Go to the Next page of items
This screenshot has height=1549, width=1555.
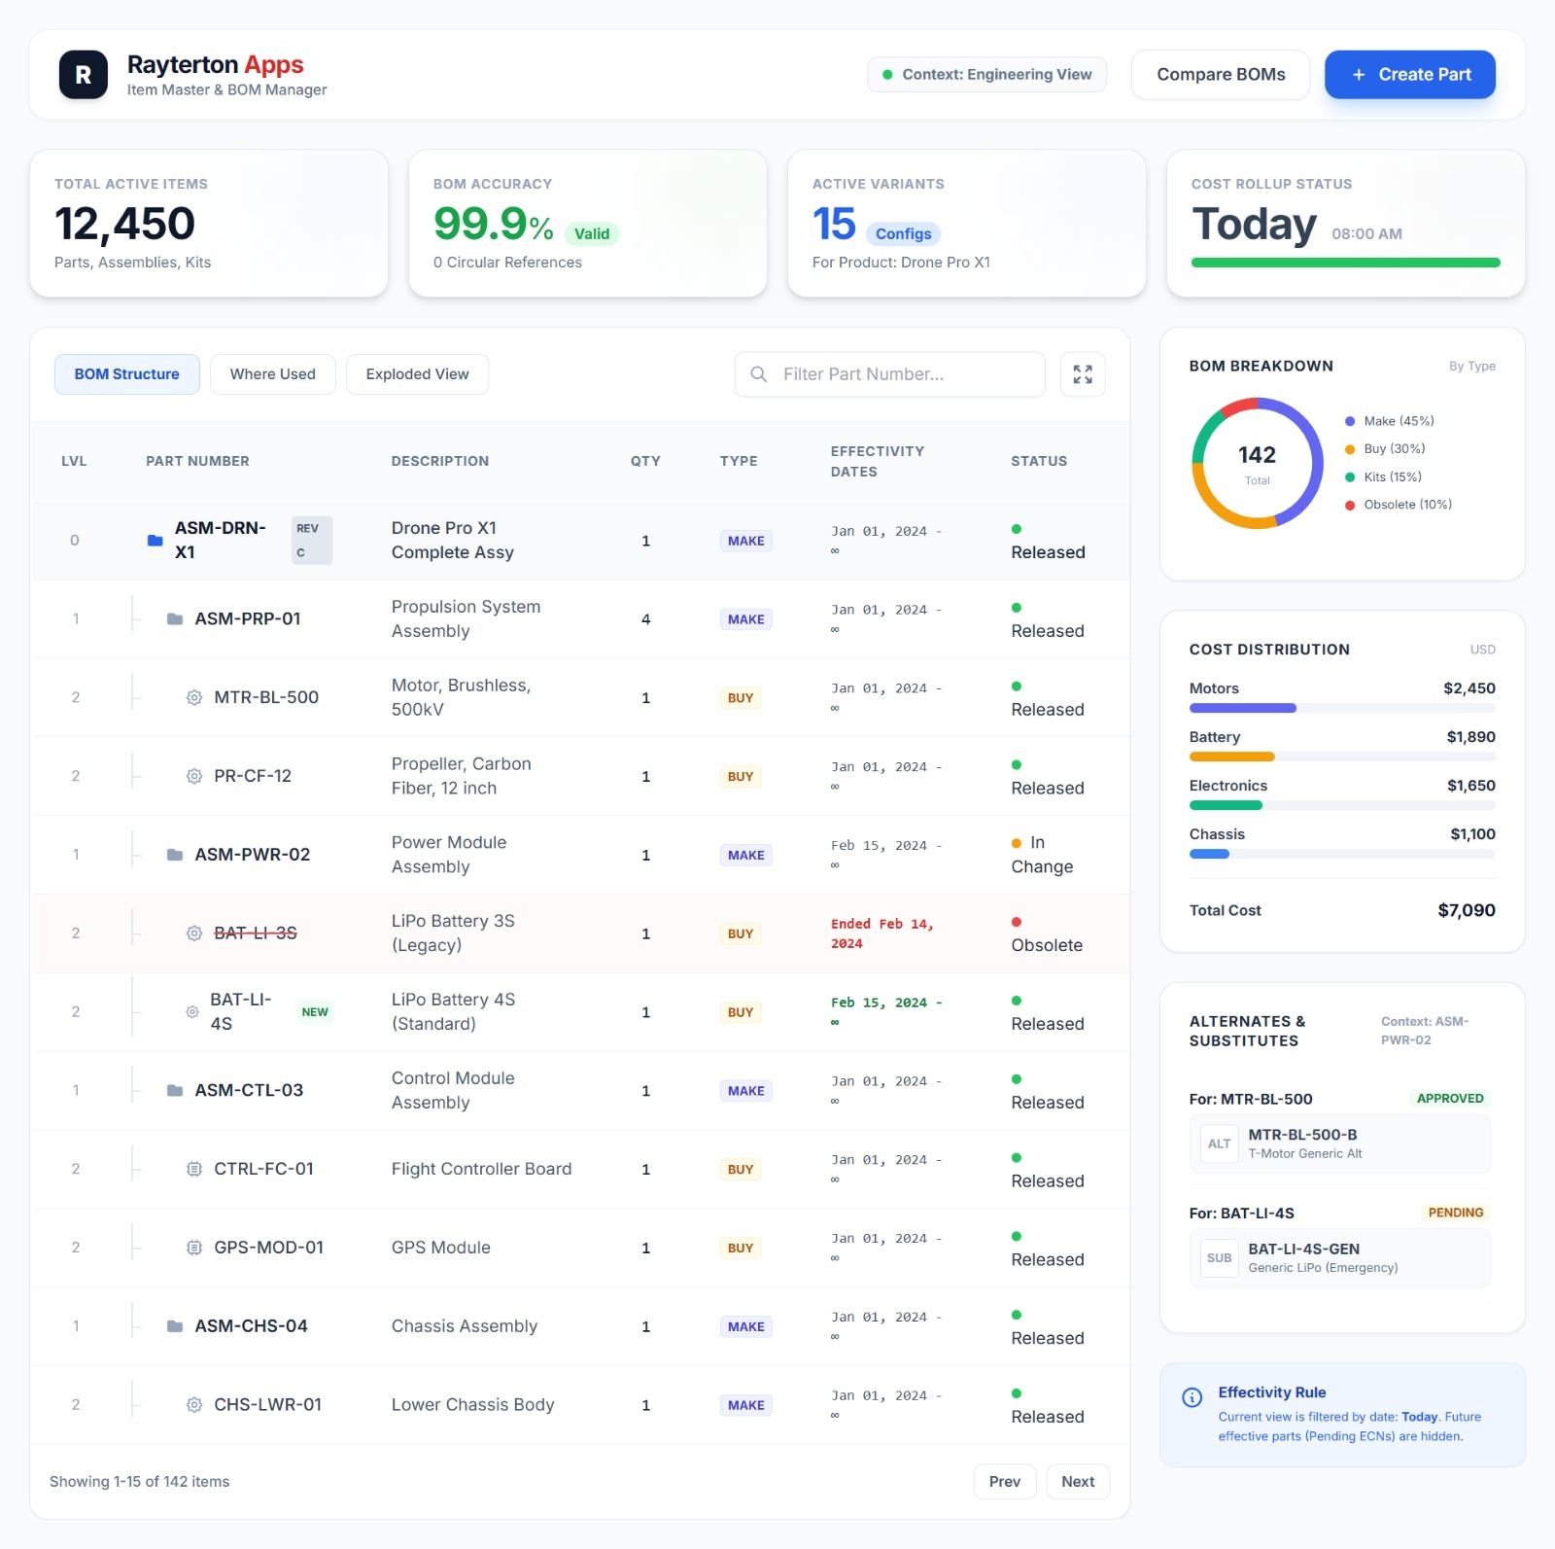tap(1077, 1482)
